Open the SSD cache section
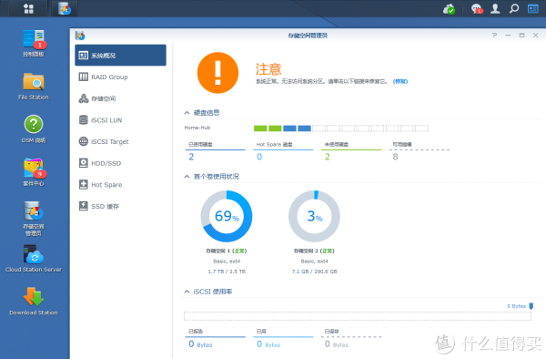546x359 pixels. [120, 206]
